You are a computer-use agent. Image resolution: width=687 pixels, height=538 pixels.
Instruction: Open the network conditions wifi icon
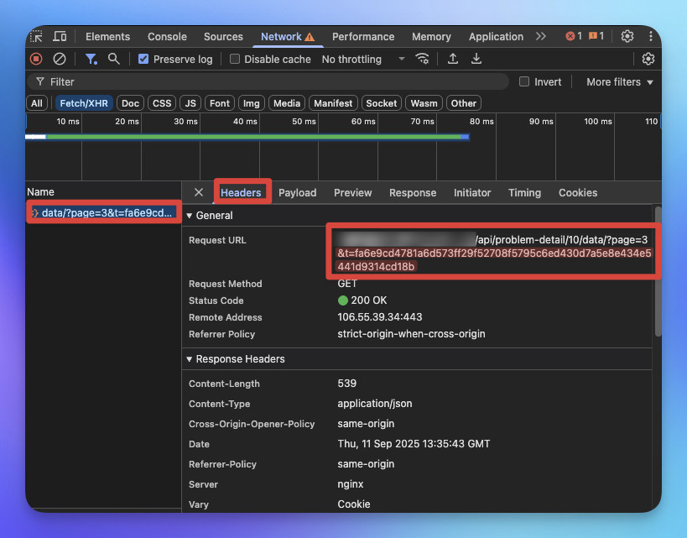[422, 59]
